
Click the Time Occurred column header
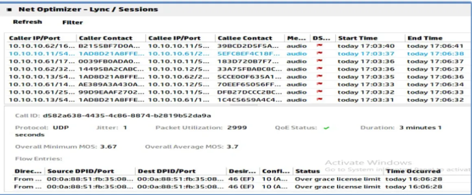click(x=413, y=171)
